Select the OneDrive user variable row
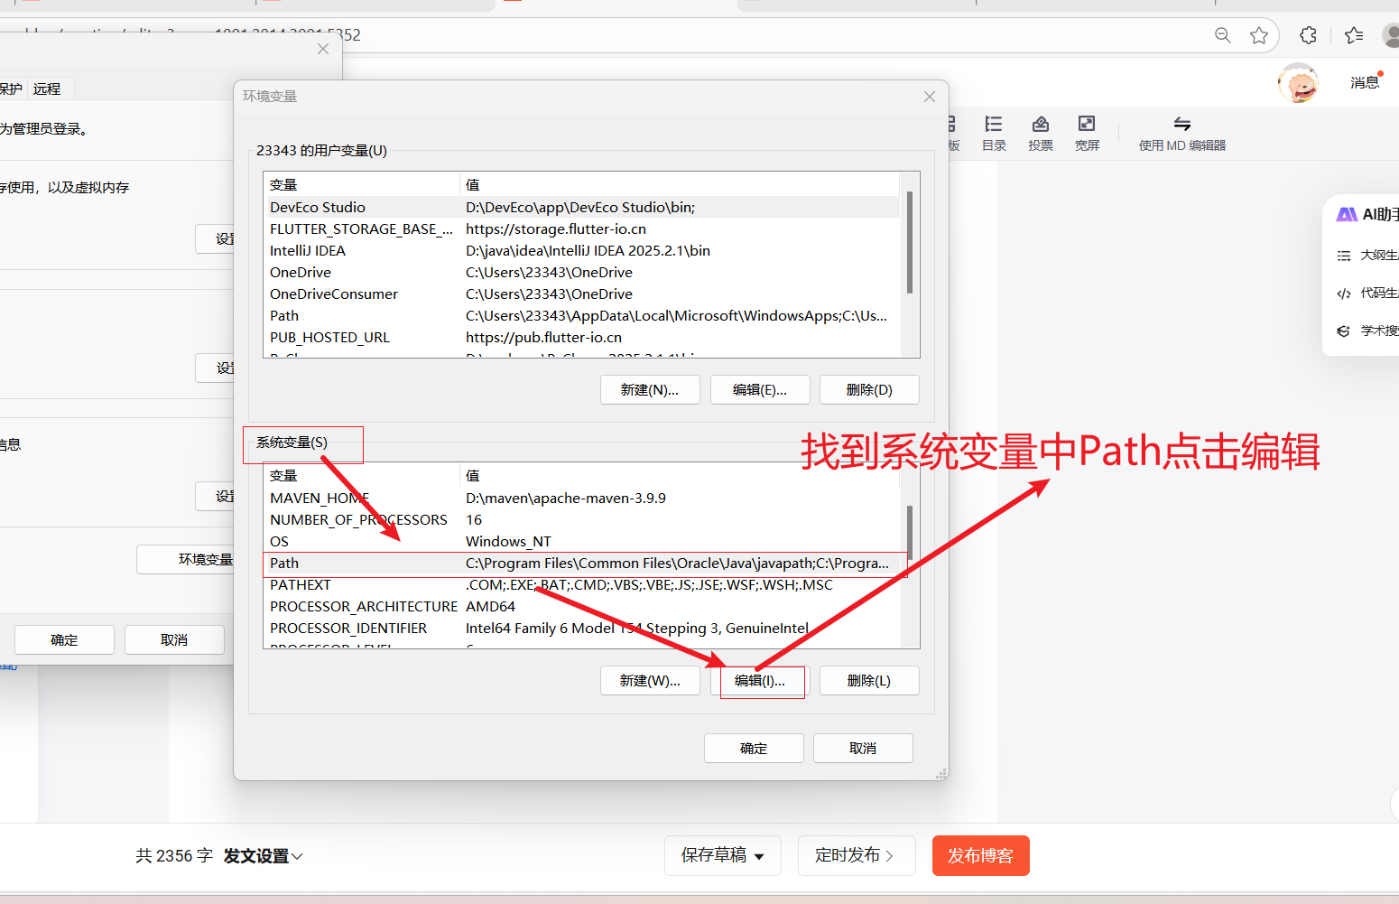The height and width of the screenshot is (904, 1399). click(x=582, y=273)
